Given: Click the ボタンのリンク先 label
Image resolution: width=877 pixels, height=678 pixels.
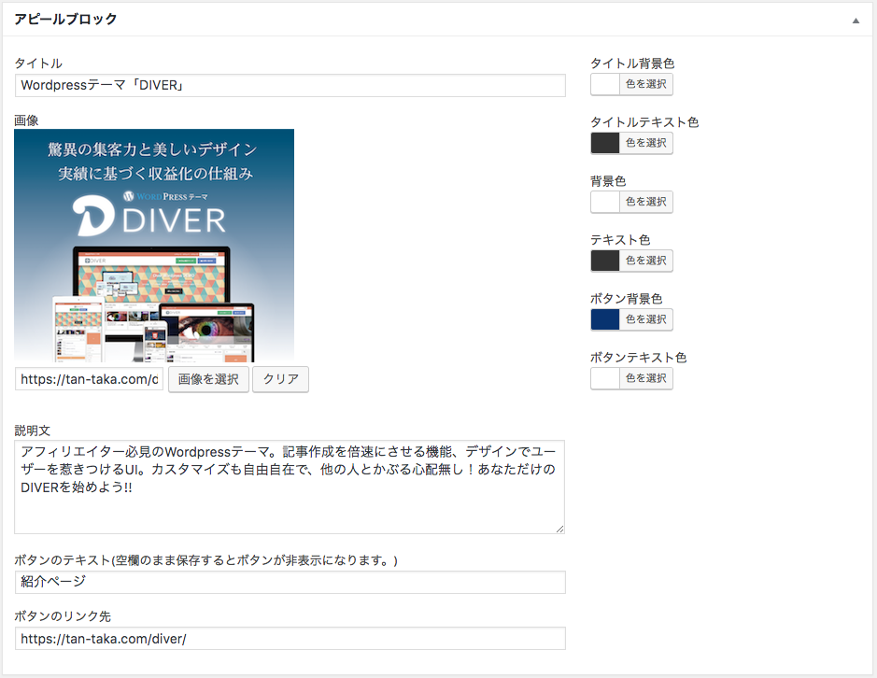Looking at the screenshot, I should [x=63, y=616].
